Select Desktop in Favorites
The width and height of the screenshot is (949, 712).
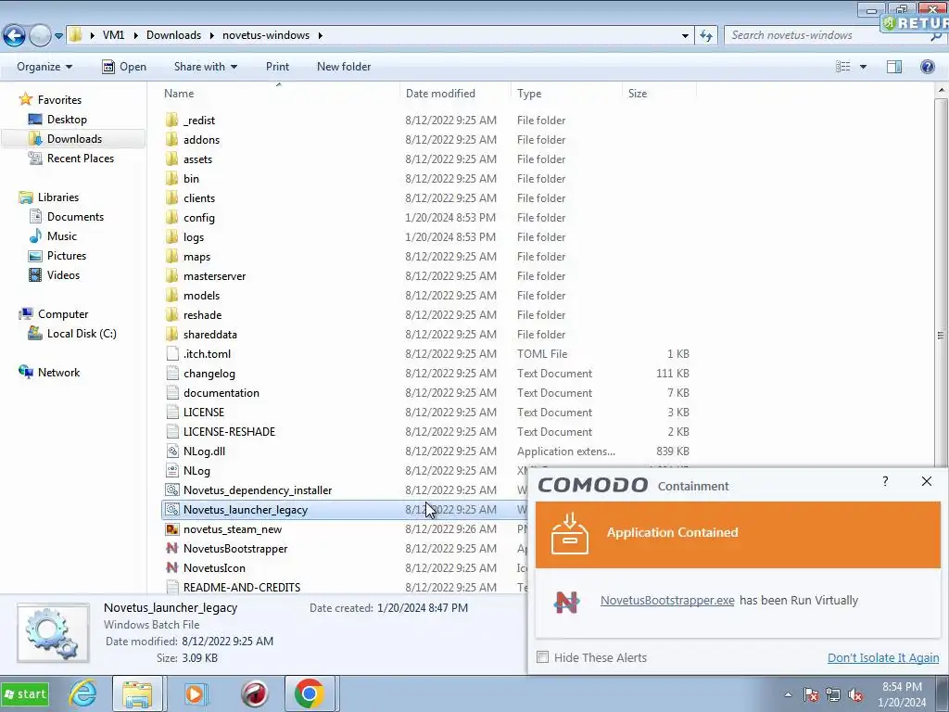[67, 120]
